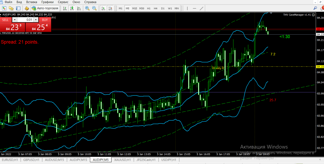Decrease lot volume with down arrow

[15, 20]
